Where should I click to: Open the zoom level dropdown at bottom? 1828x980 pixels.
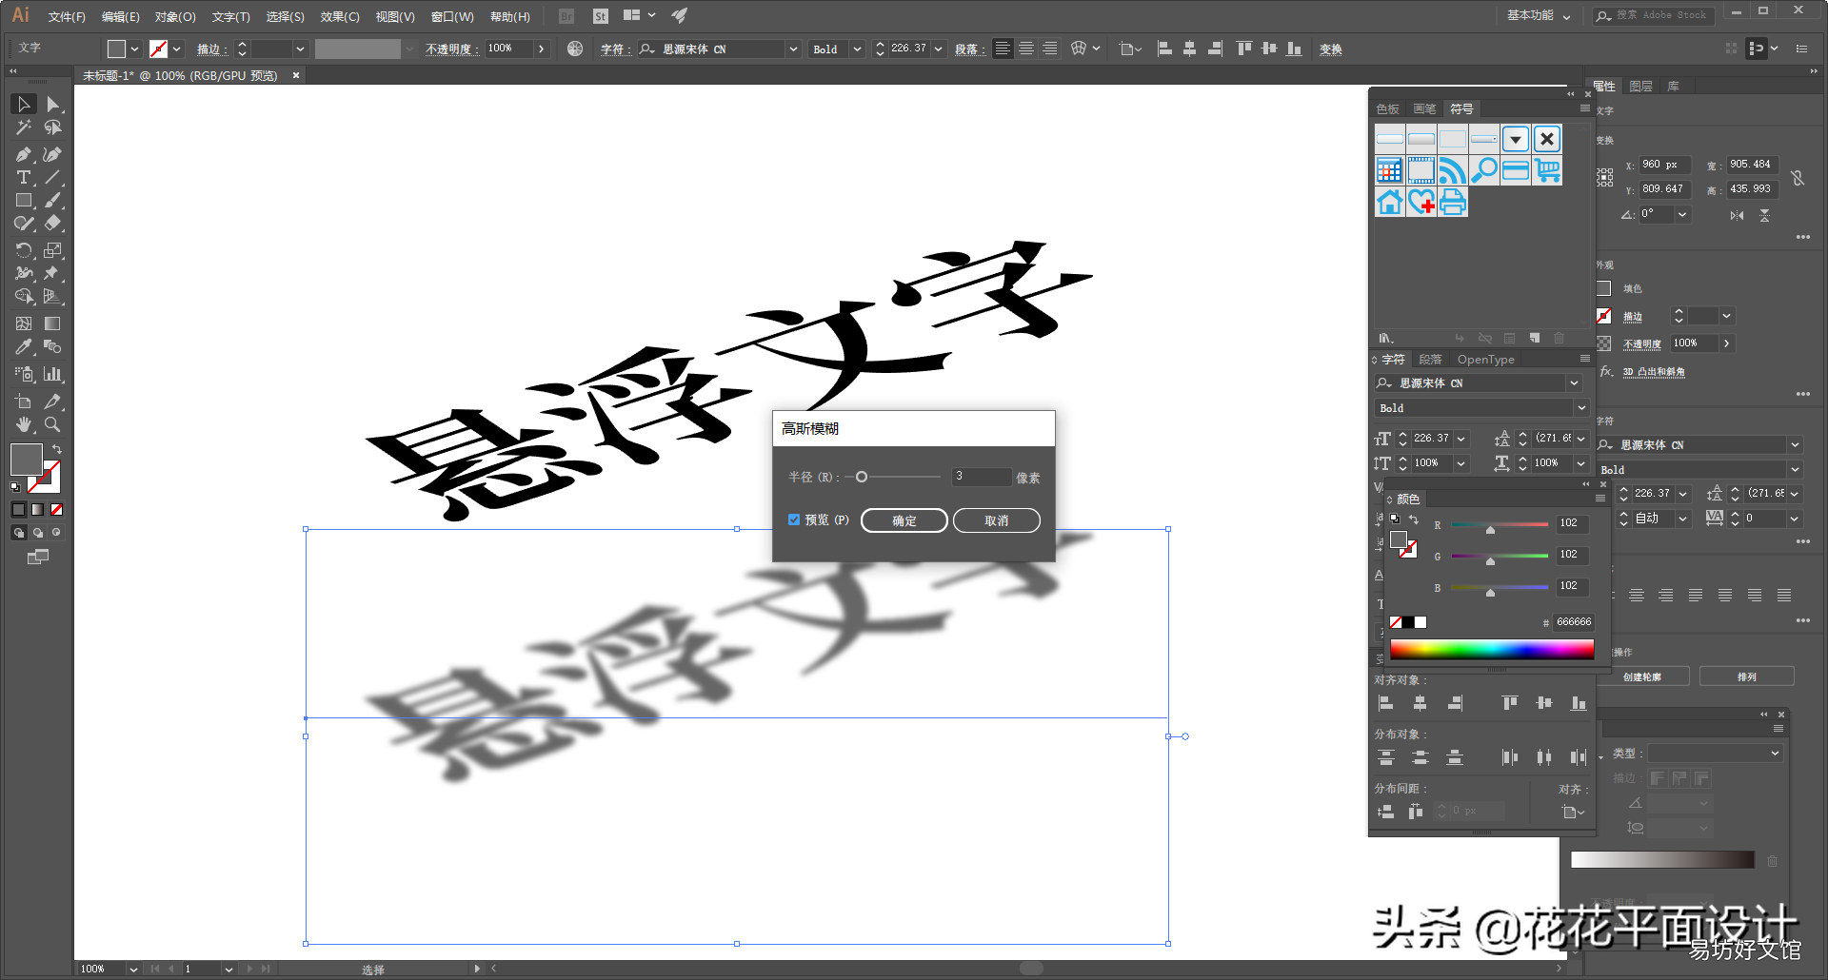(133, 969)
